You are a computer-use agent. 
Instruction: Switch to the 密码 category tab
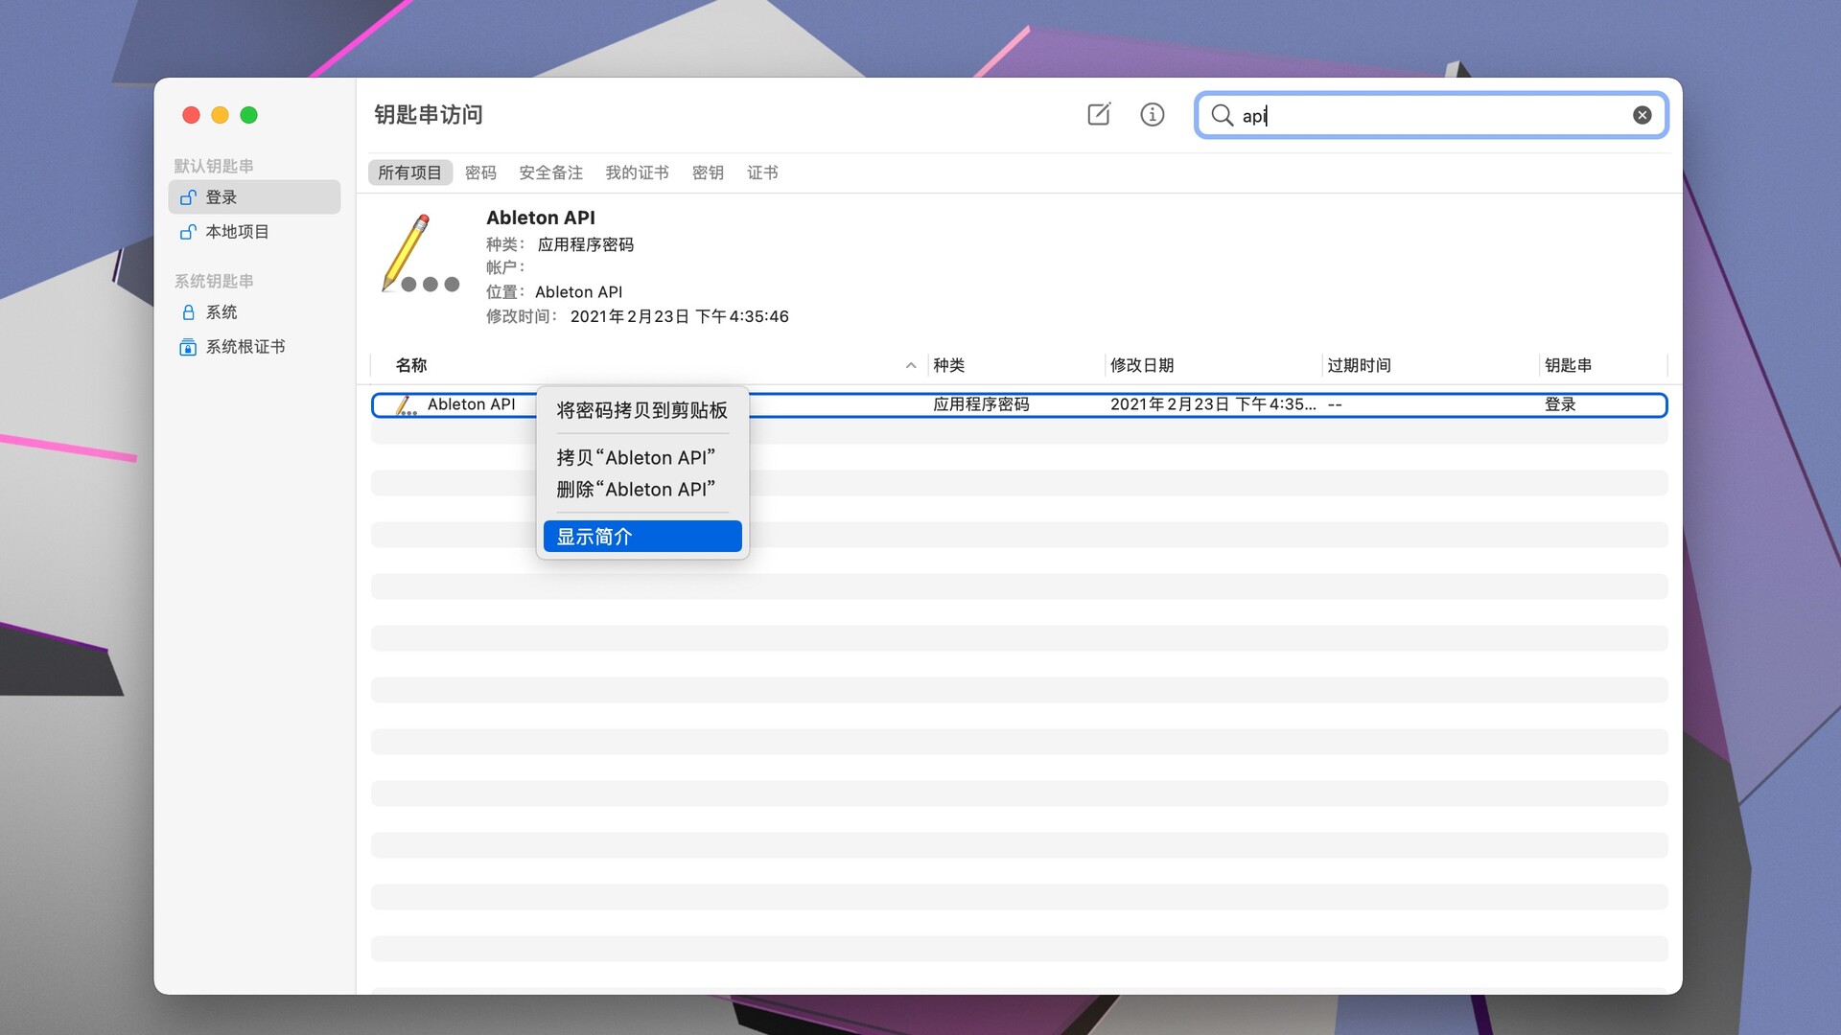(480, 172)
